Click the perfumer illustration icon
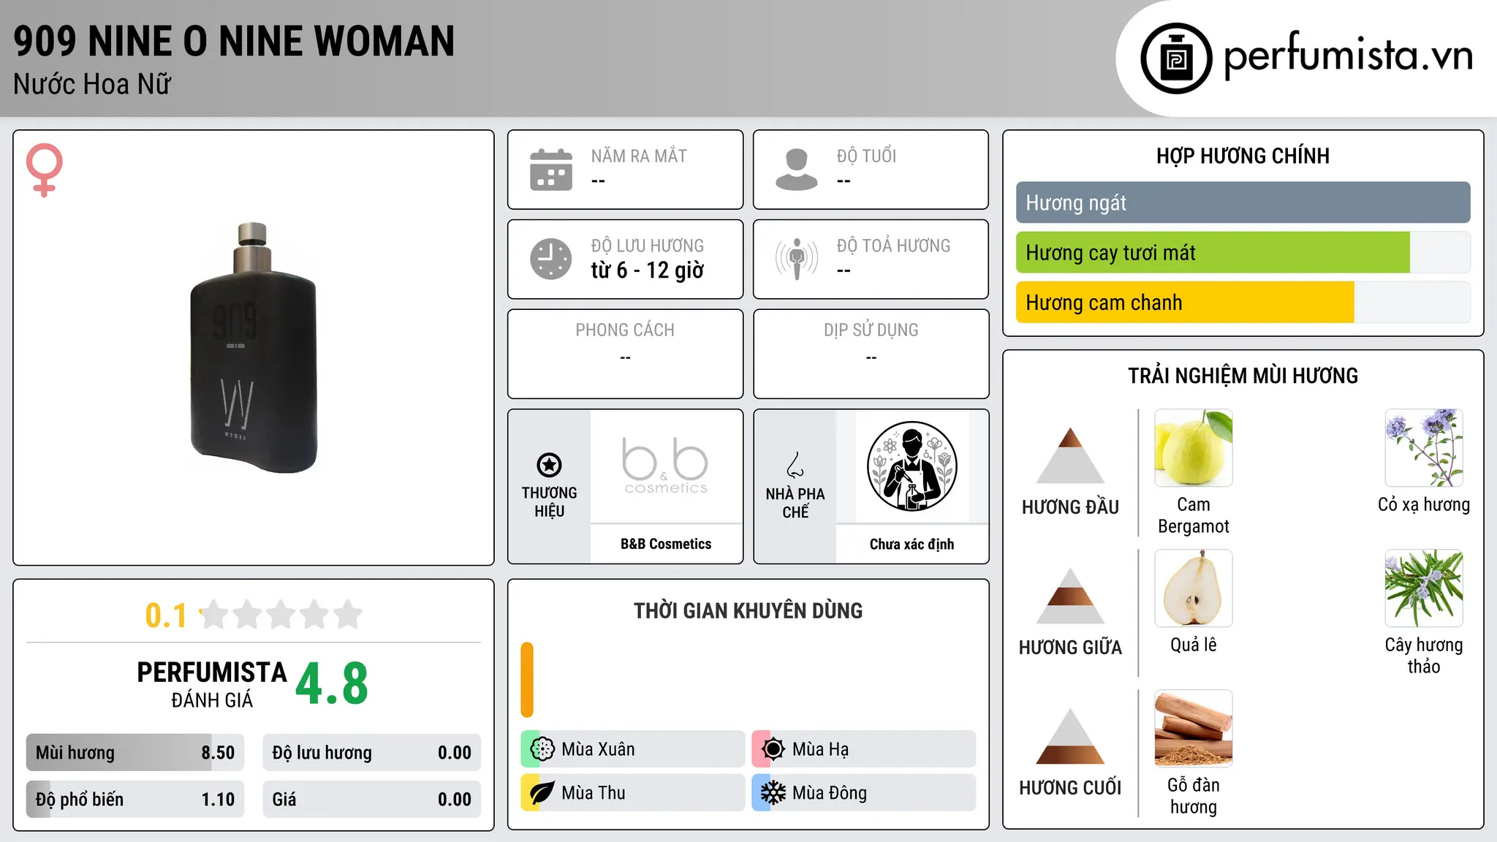This screenshot has width=1497, height=842. 912,466
